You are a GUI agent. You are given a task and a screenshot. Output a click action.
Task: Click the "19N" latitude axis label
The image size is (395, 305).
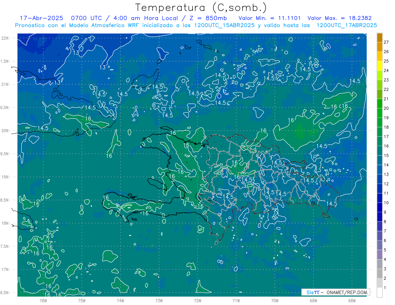click(6, 177)
